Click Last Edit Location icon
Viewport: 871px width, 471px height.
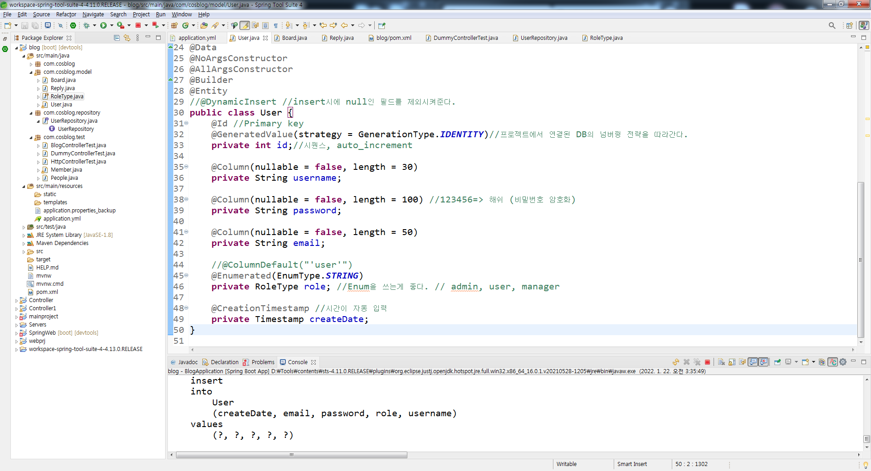point(323,25)
